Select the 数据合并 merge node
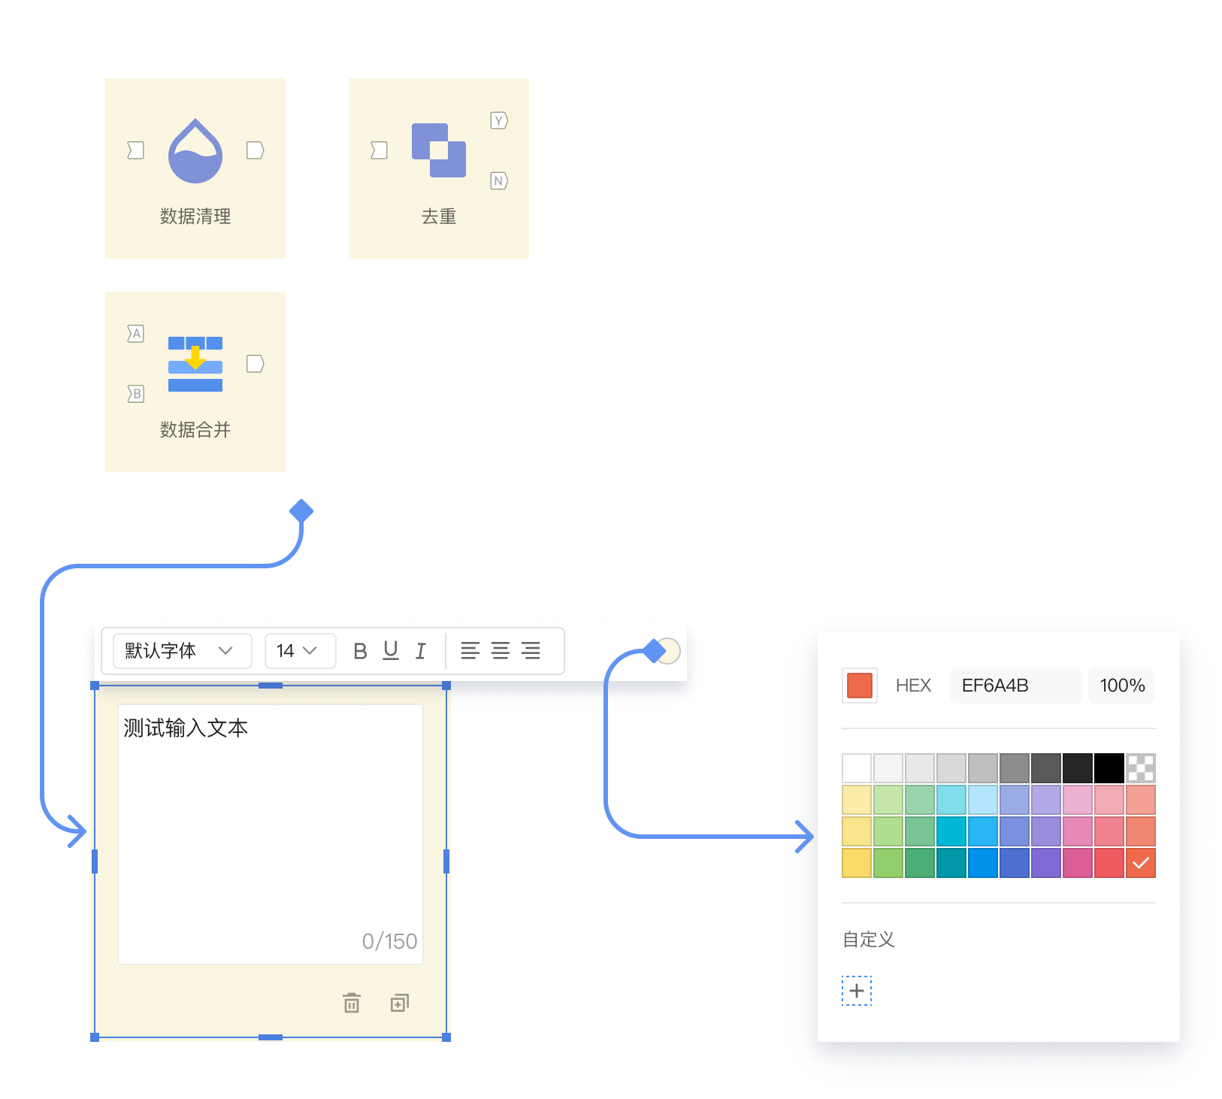Viewport: 1222px width, 1099px height. coord(195,382)
